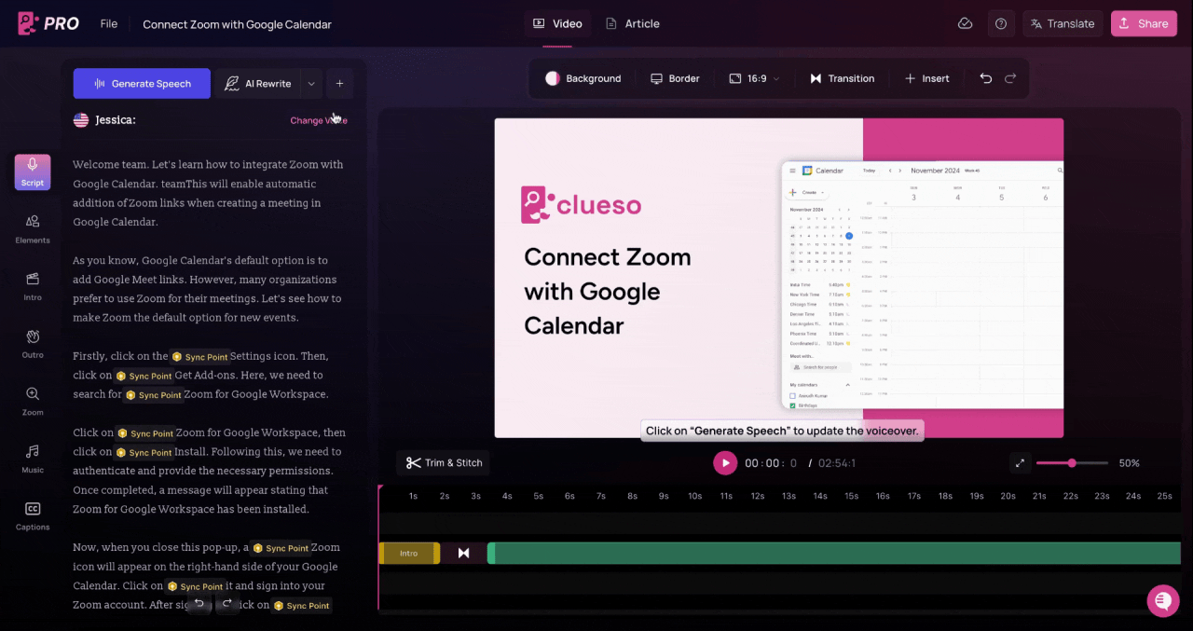Click the script redo button at bottom
This screenshot has width=1193, height=631.
[x=227, y=604]
